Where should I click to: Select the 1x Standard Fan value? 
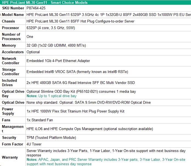(x=40, y=120)
